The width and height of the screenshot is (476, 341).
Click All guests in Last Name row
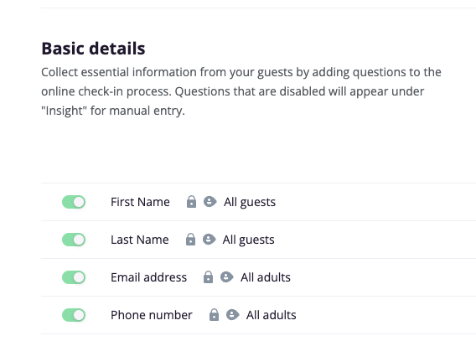248,240
